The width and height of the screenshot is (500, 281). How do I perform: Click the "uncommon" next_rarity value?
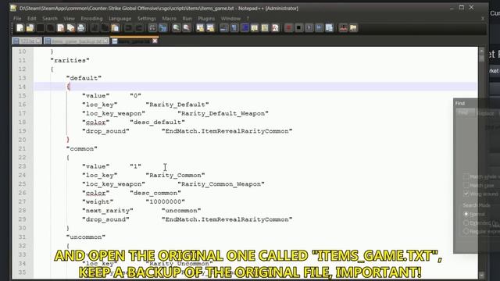[x=181, y=211]
